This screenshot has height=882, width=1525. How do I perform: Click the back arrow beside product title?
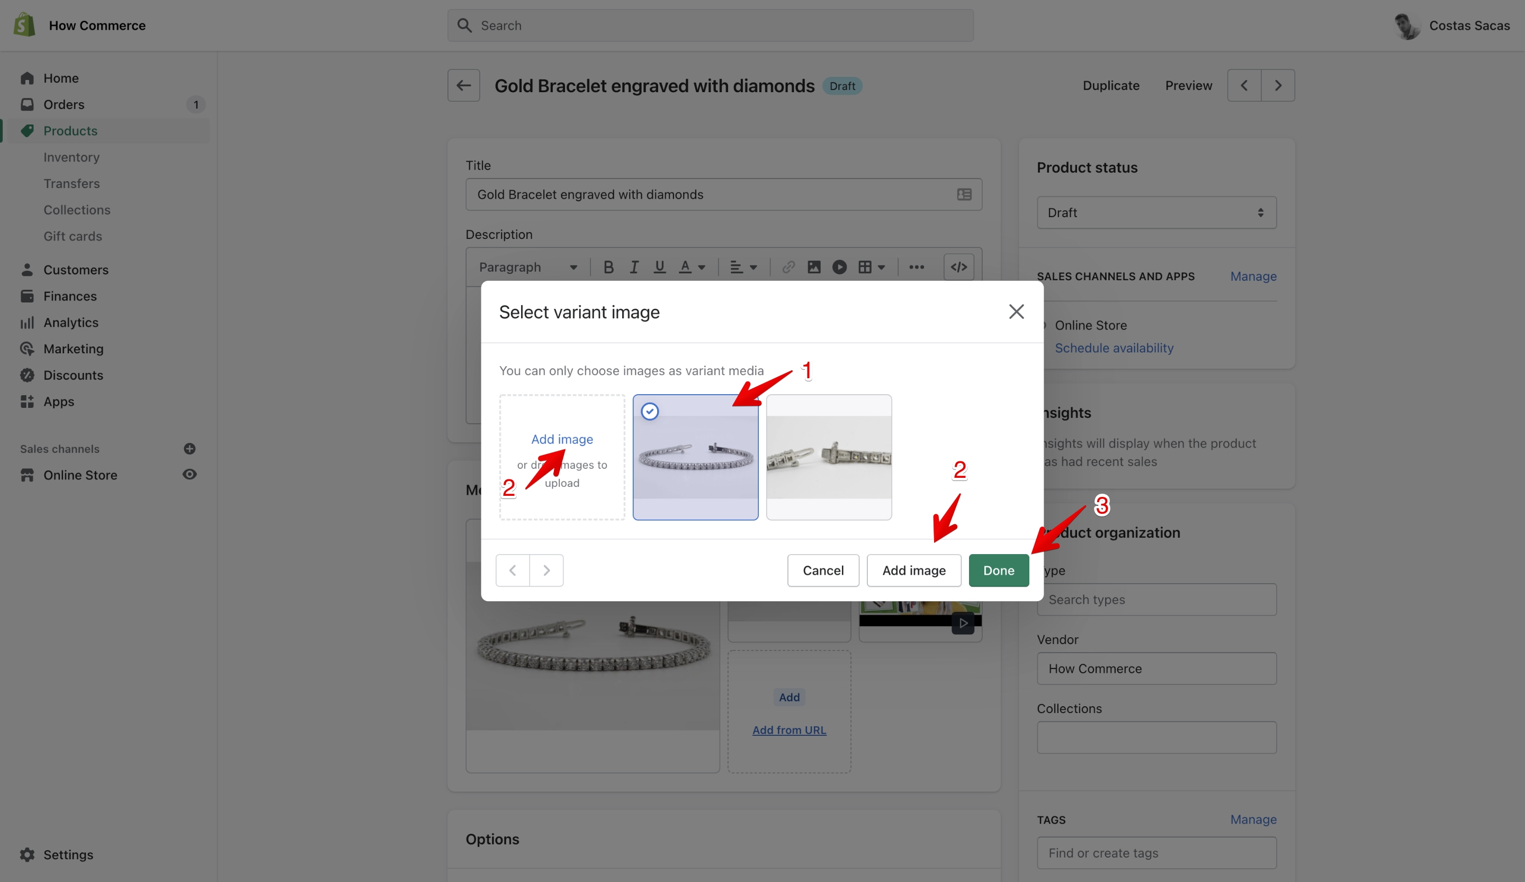[x=463, y=85]
